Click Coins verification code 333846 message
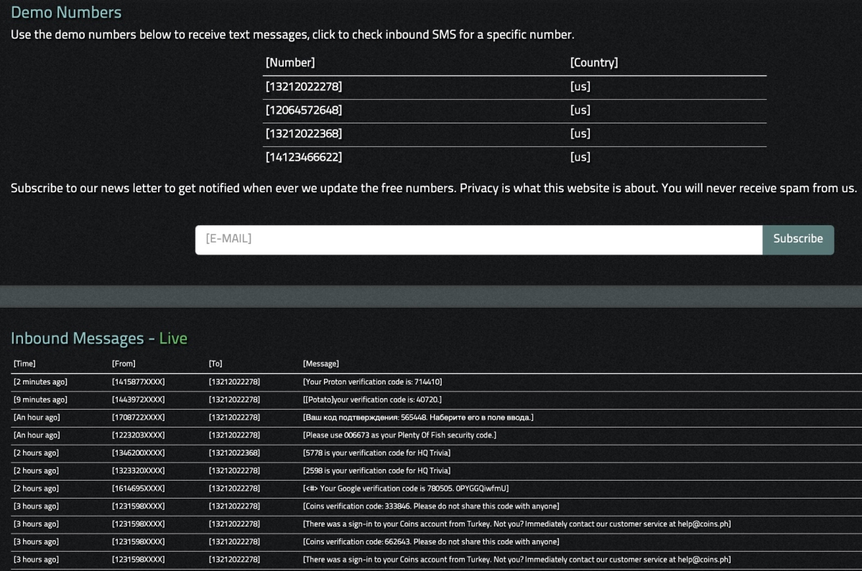862x571 pixels. [x=431, y=506]
